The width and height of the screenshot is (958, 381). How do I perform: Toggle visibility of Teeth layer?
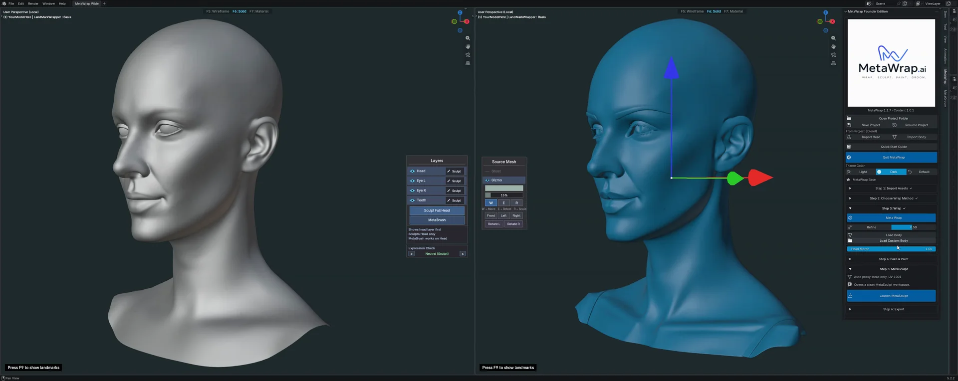(x=412, y=200)
